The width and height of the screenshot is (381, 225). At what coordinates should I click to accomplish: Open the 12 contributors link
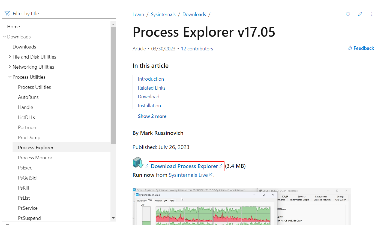coord(197,49)
